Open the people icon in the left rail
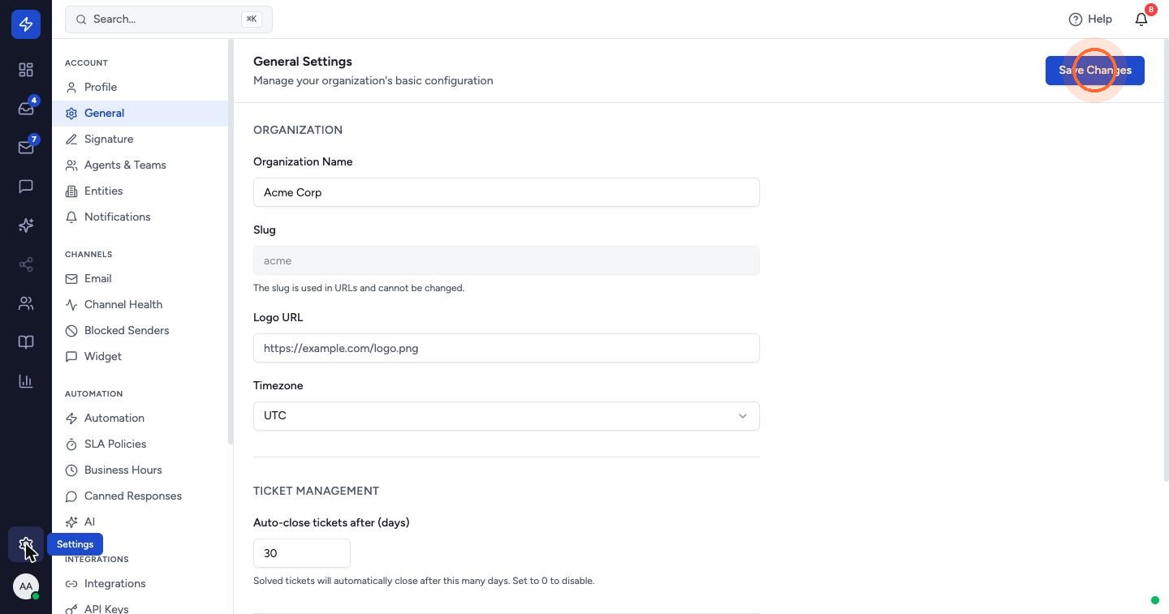The image size is (1169, 614). pos(26,303)
